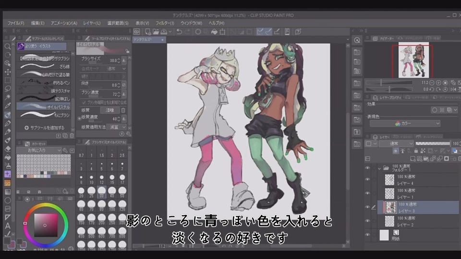
Task: Open the フィルター(I) menu
Action: (x=165, y=23)
